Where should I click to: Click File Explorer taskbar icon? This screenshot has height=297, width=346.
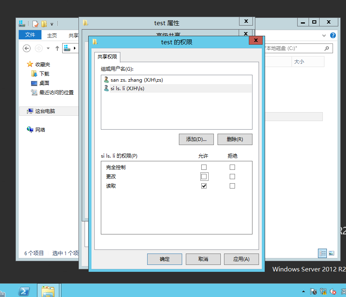48,291
